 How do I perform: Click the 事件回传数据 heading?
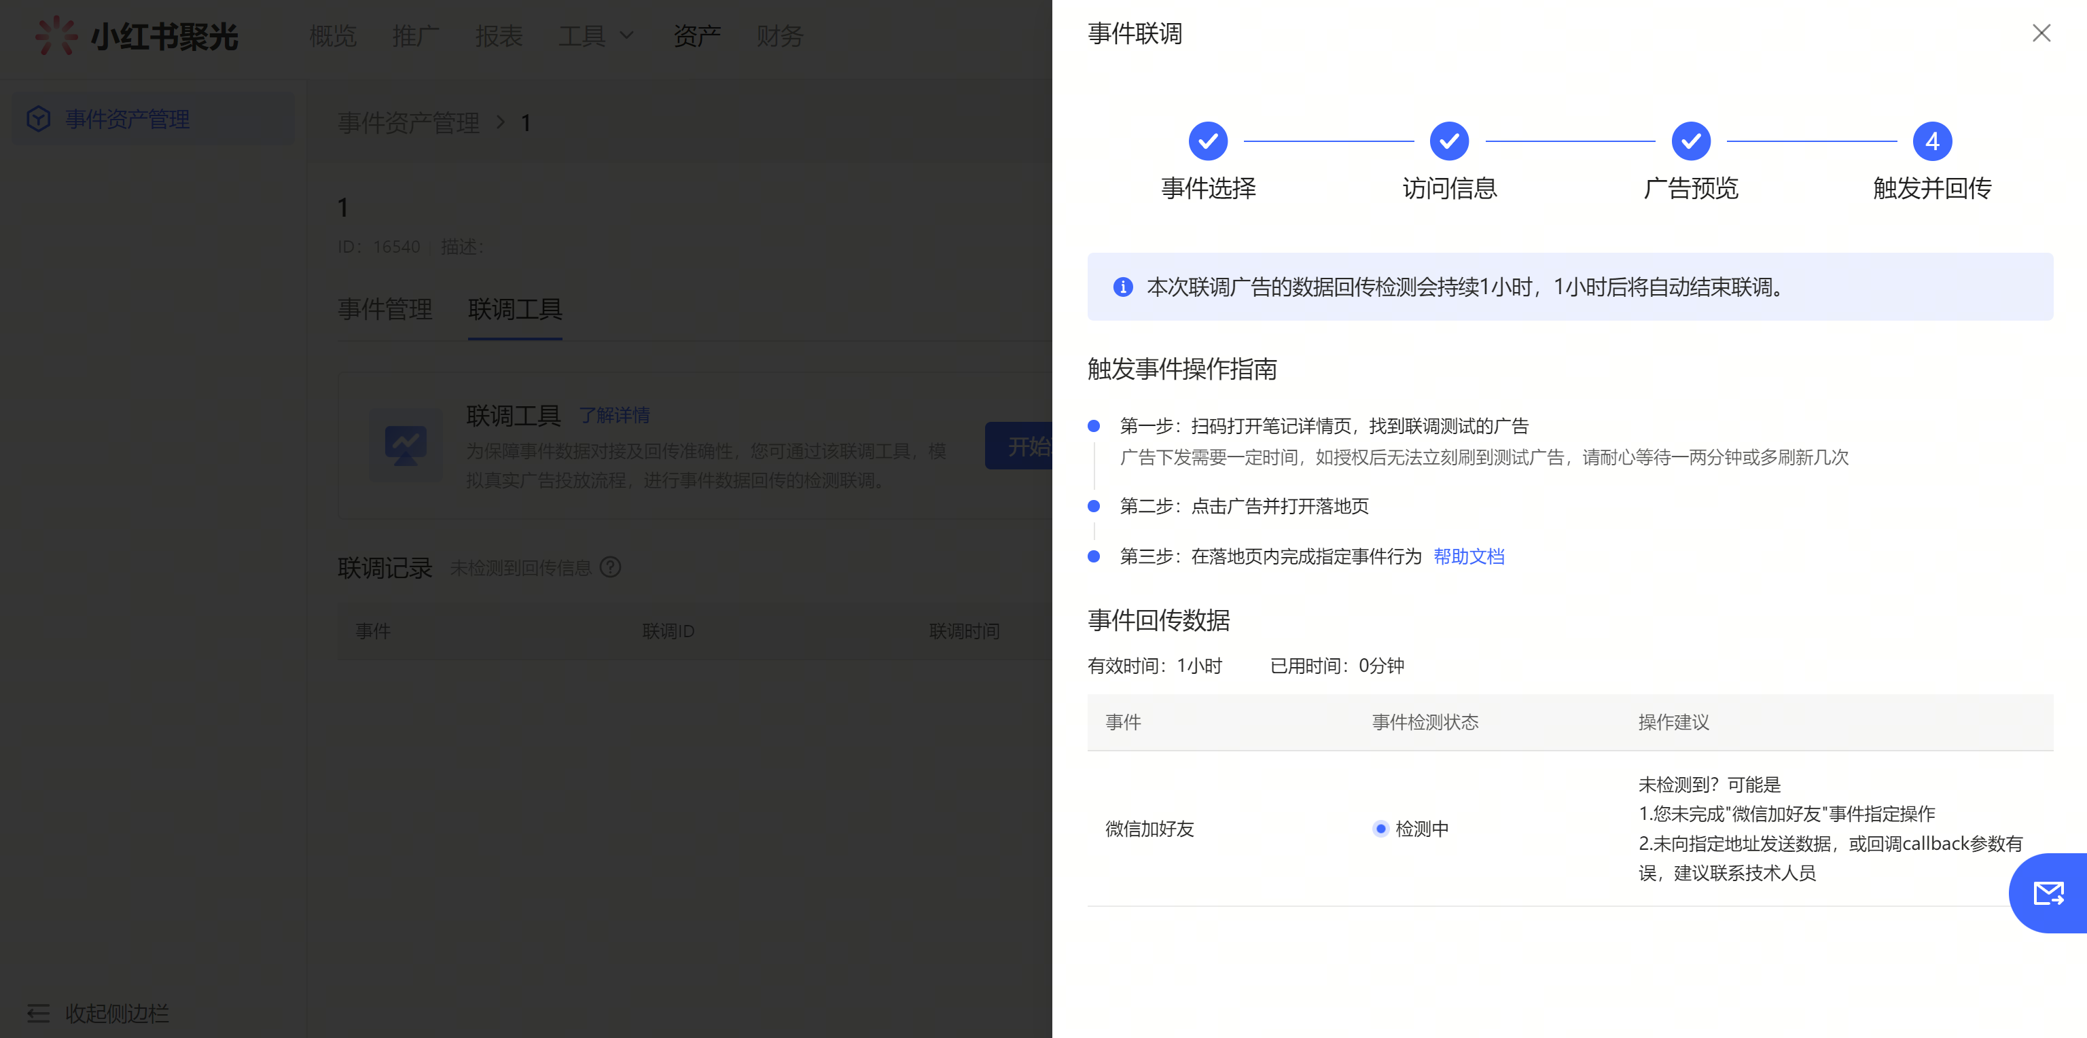(x=1158, y=621)
